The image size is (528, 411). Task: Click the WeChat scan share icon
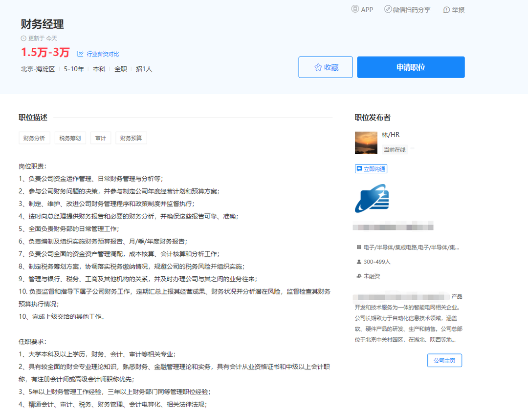[388, 9]
